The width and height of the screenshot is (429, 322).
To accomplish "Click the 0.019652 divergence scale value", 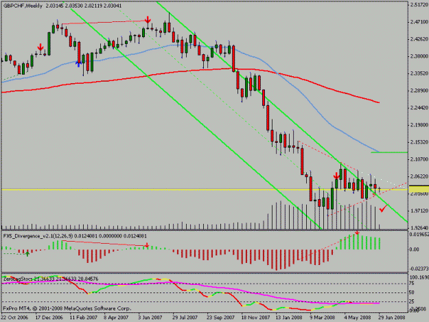I will point(419,234).
